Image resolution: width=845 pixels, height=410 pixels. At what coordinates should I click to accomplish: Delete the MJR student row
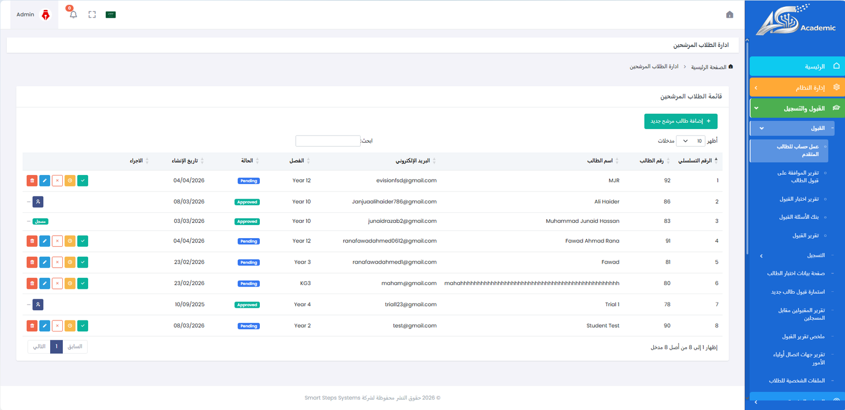tap(32, 181)
